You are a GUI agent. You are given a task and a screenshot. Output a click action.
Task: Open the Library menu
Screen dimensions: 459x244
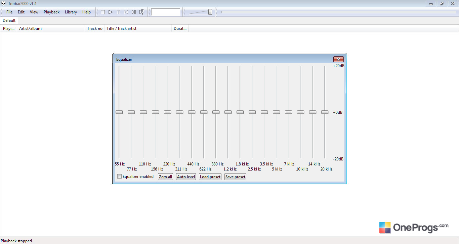tap(71, 12)
